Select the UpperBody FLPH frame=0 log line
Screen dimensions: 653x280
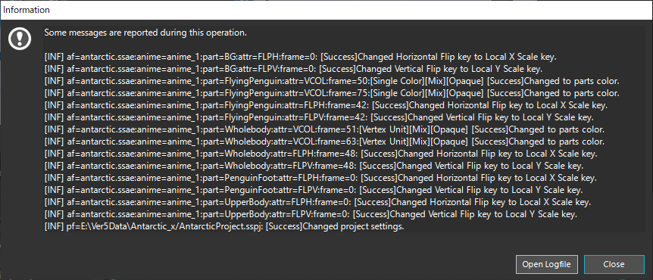click(x=317, y=203)
